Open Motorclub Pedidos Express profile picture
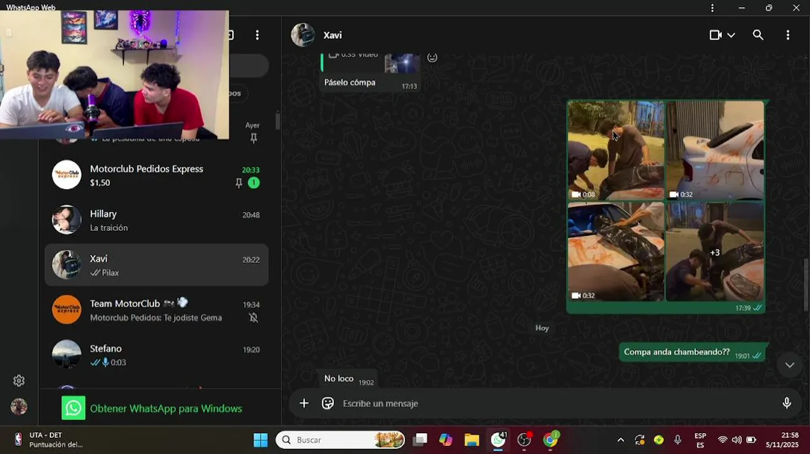 [67, 175]
